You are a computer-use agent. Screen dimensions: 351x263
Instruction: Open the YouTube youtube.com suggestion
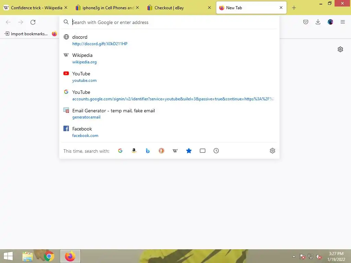[169, 77]
